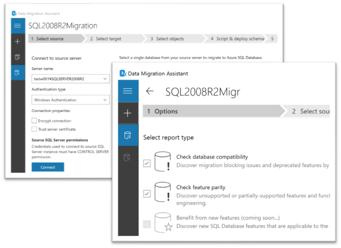Select the Migrations icon in the back sidebar
Screen dimensions: 341x248
[18, 73]
